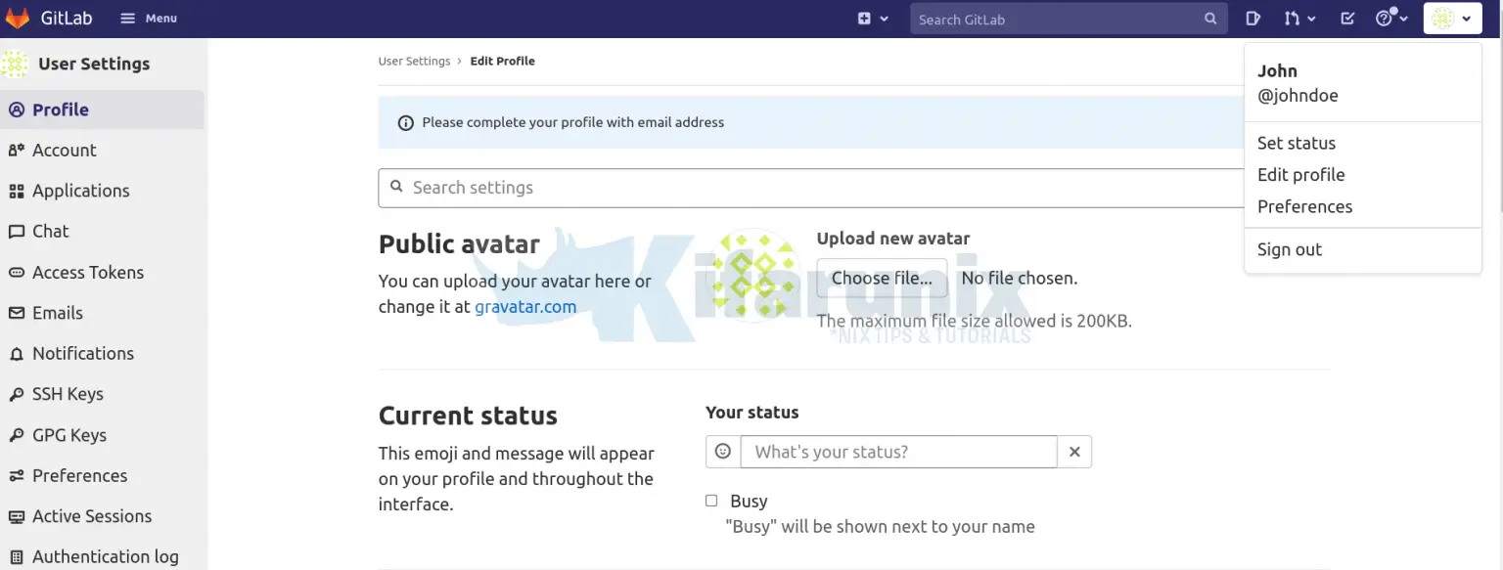Focus the Search settings field
1503x570 pixels.
coord(812,188)
